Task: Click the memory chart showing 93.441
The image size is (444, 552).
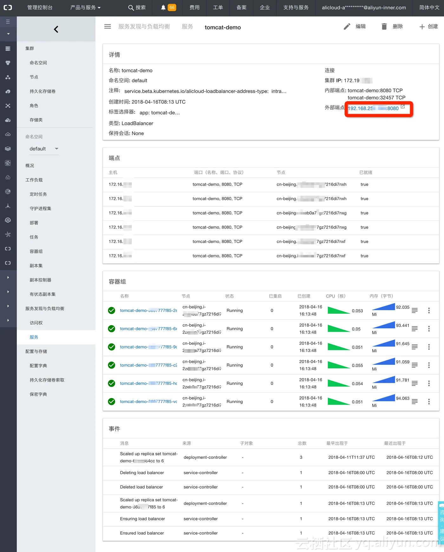Action: click(x=383, y=325)
